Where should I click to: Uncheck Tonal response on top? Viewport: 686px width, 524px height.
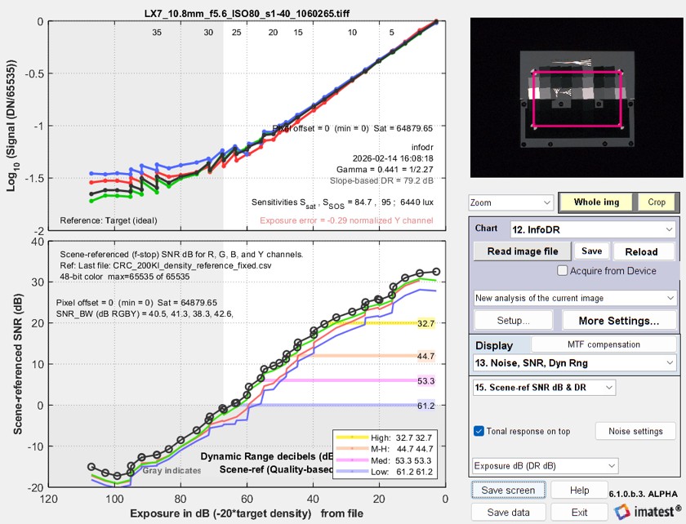click(x=479, y=431)
